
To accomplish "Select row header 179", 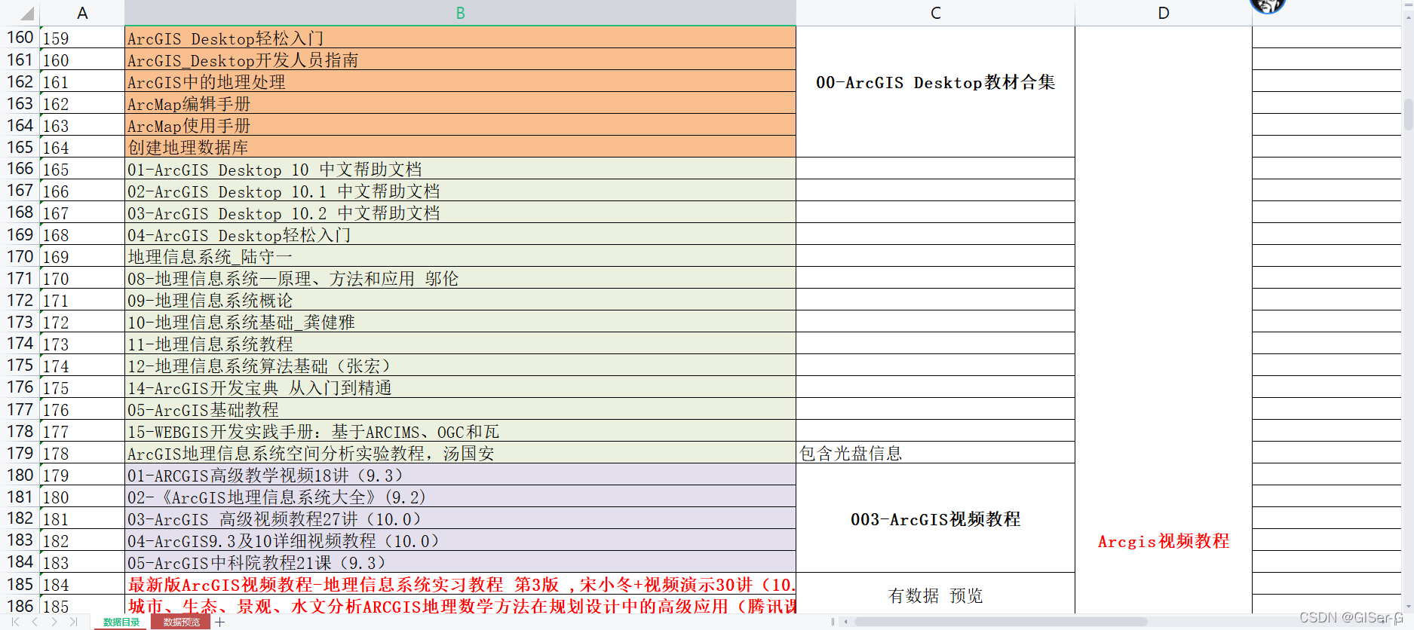I will (x=20, y=453).
